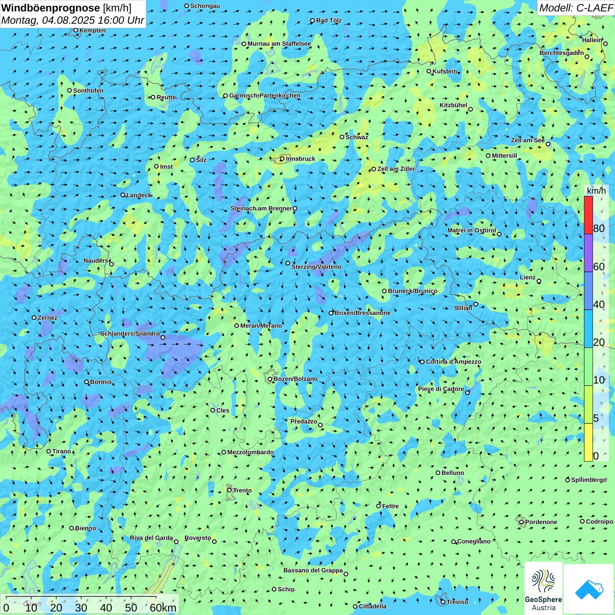
Task: Click the 'Belluno' label
Action: click(452, 473)
